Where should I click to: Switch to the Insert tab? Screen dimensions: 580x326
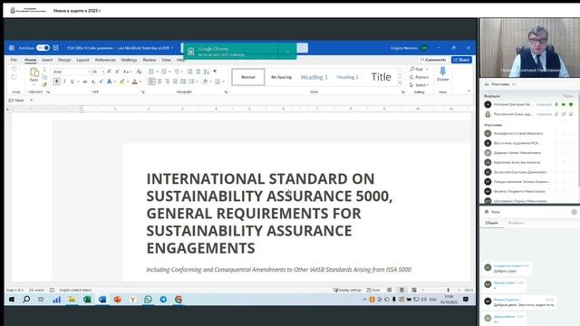47,60
